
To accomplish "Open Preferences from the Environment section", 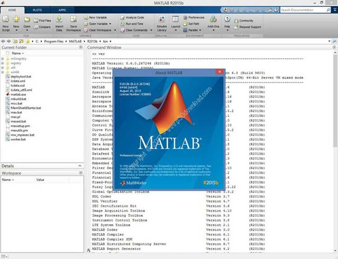I will pos(194,17).
